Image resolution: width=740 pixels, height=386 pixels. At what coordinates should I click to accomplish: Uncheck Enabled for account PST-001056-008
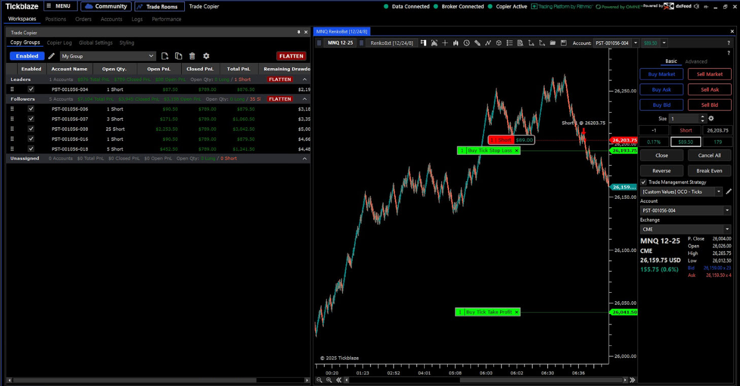pyautogui.click(x=31, y=129)
